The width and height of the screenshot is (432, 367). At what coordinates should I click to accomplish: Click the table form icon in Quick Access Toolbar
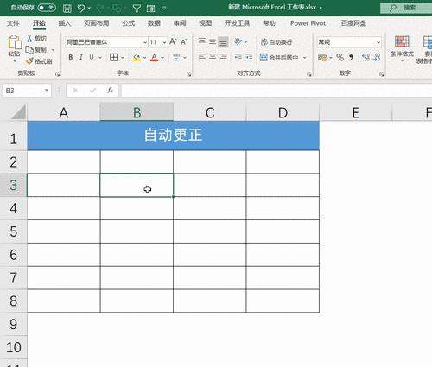[x=151, y=9]
